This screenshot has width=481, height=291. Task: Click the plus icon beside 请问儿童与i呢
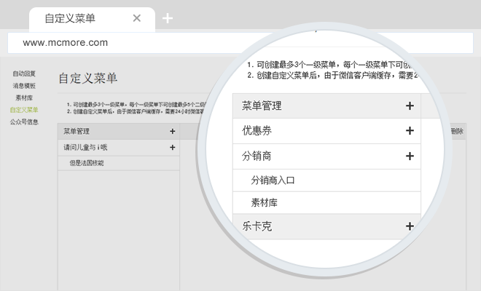point(172,148)
